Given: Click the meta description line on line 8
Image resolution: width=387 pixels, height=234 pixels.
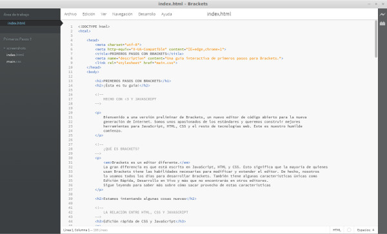Looking at the screenshot, I should tap(189, 59).
